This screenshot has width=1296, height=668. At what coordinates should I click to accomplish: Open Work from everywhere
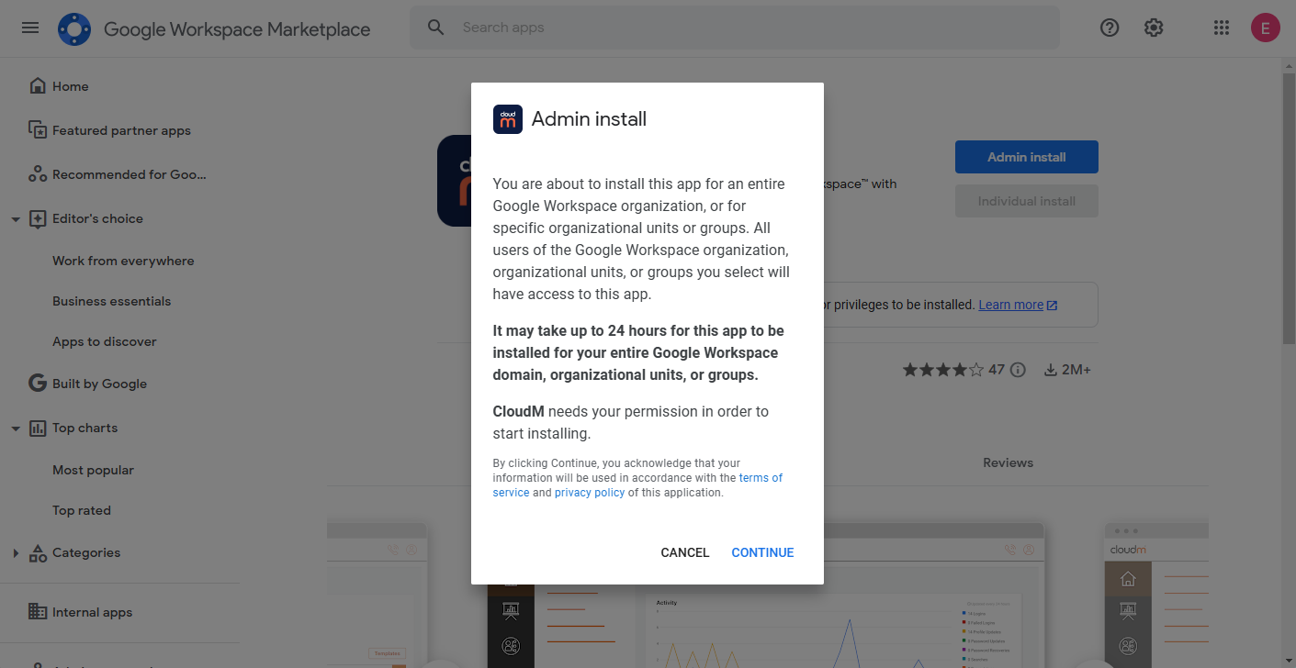point(123,261)
